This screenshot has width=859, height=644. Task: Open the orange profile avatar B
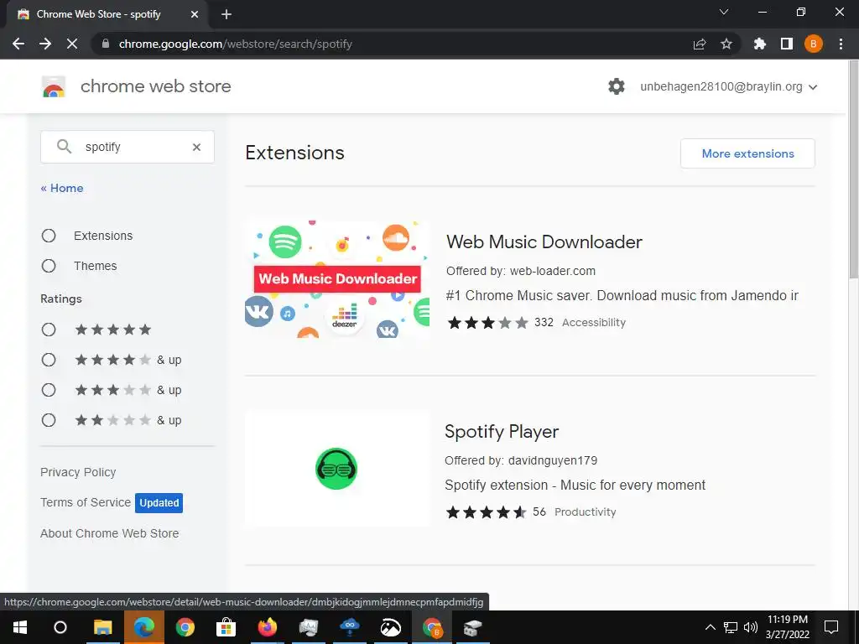[814, 44]
